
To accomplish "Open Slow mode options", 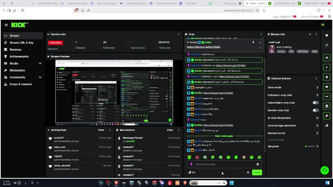I will click(x=293, y=88).
